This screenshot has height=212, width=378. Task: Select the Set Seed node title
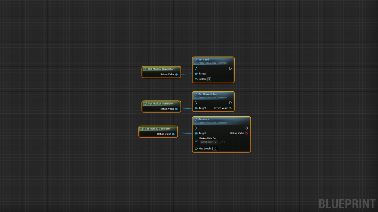[x=203, y=60]
